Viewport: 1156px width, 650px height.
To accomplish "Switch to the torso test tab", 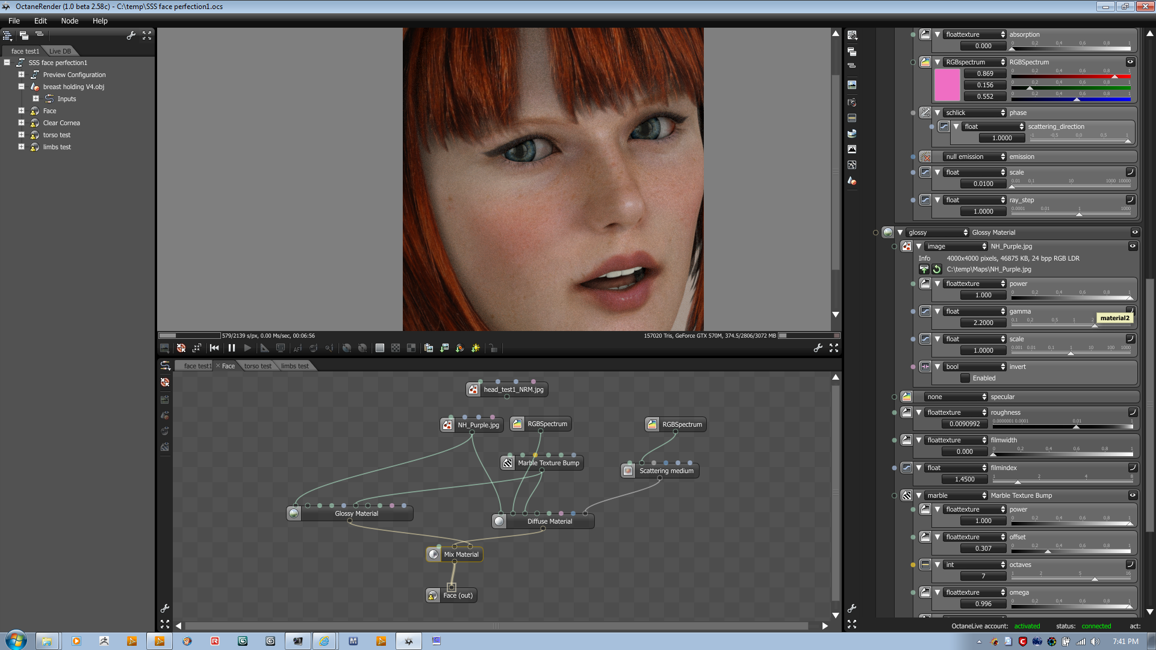I will point(258,366).
